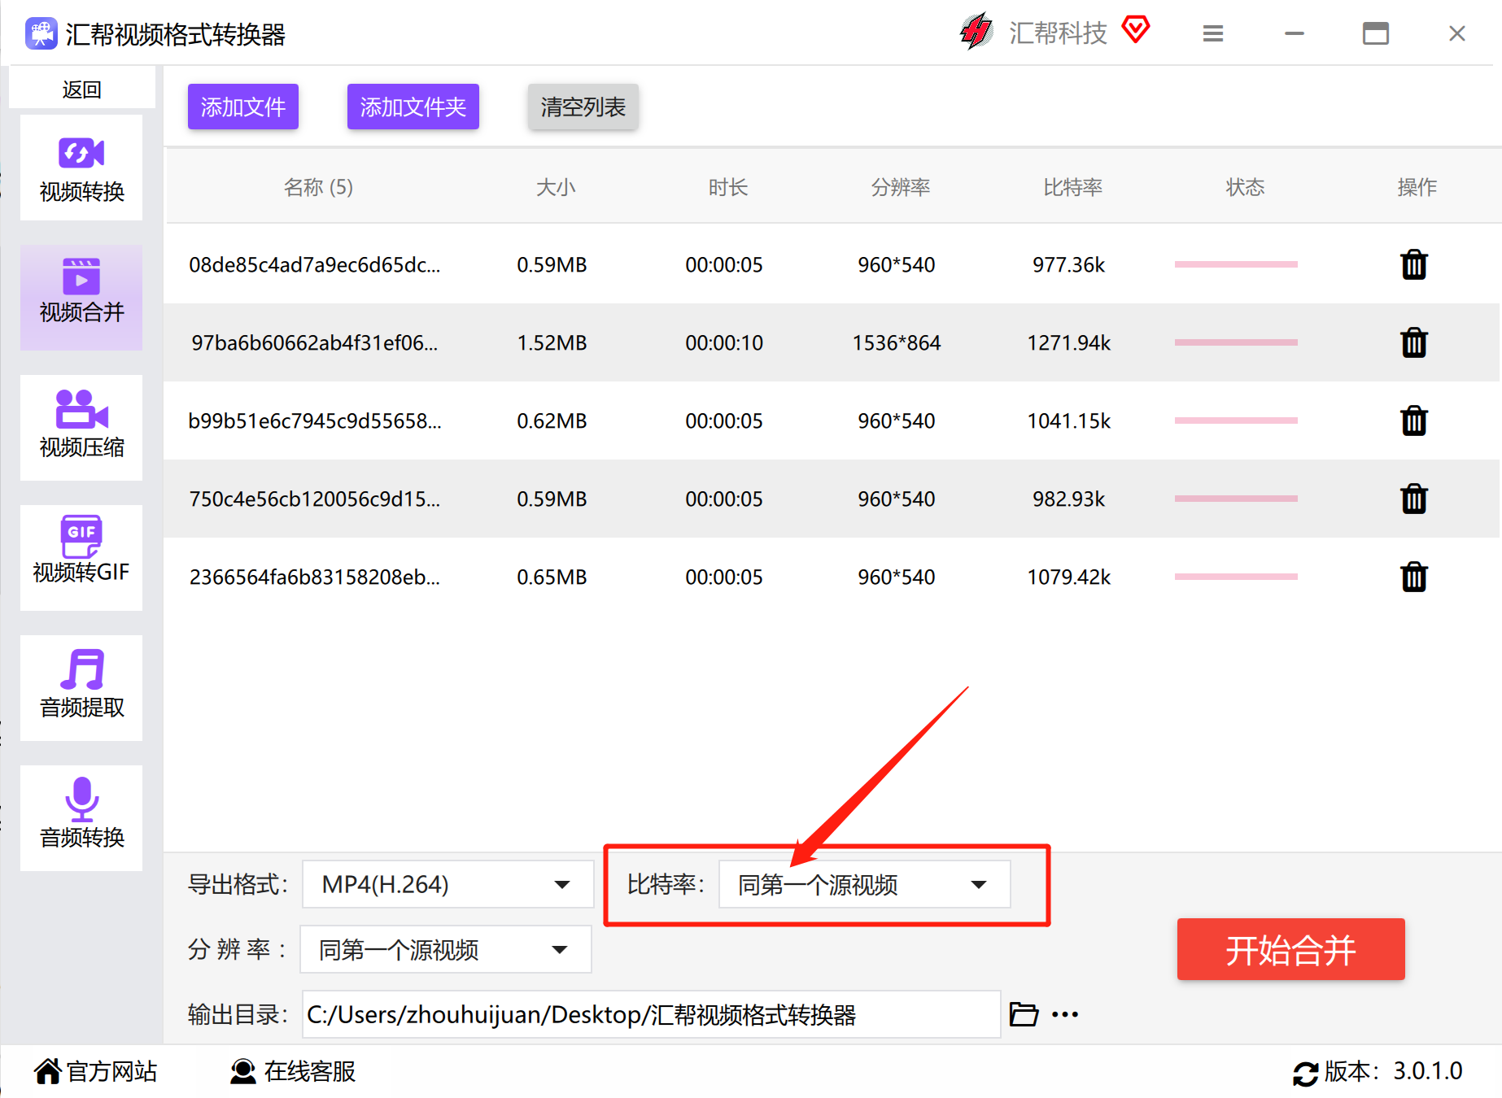
Task: Click the 时长 duration column header
Action: click(x=728, y=187)
